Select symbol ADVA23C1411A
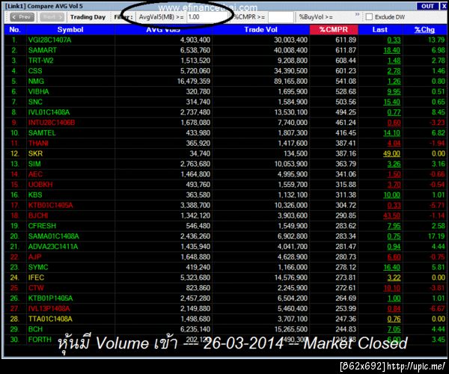Screen dimensions: 449x374 click(52, 247)
